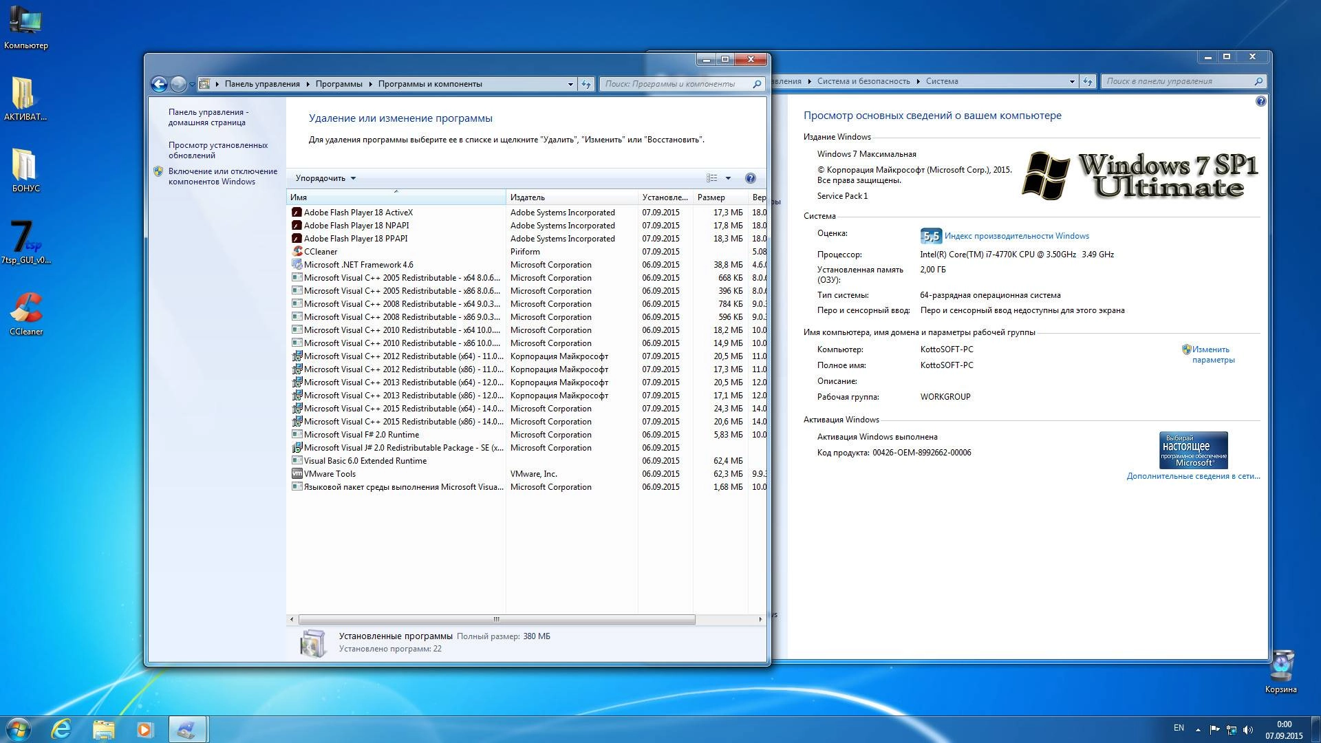Screen dimensions: 1321x743
Task: Select Adobe Flash Player 18 ActiveX row
Action: click(526, 213)
